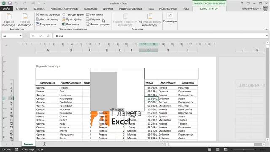Go to footer with Перейти к нижнему колонтитулу
This screenshot has width=270, height=152.
[149, 20]
